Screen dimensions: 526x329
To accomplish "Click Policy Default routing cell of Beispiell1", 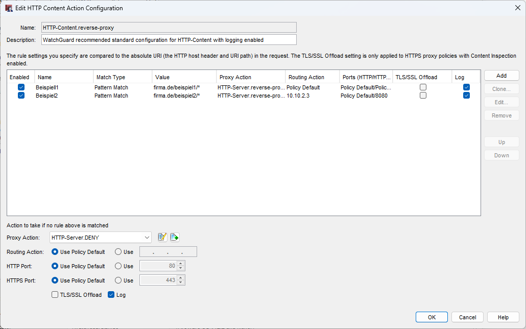I will 303,87.
